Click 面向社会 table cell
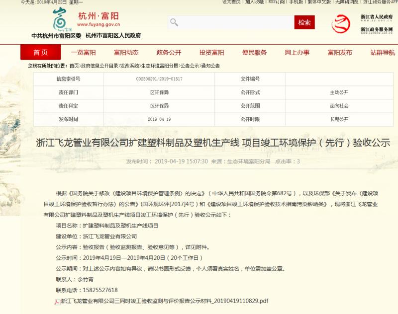398x314 pixels. click(339, 106)
